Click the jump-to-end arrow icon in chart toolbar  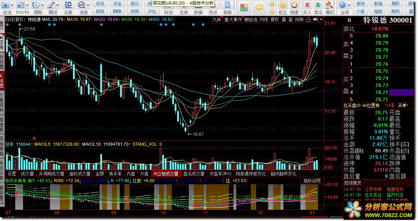pos(315,19)
